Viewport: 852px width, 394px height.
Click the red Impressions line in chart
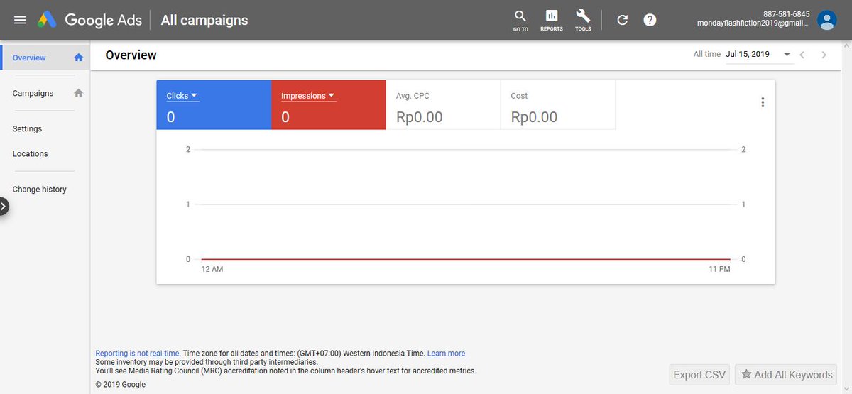[x=466, y=259]
